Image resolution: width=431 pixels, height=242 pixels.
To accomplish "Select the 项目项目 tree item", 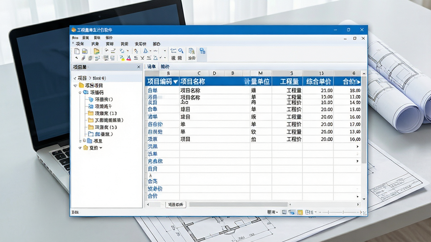I will click(94, 86).
